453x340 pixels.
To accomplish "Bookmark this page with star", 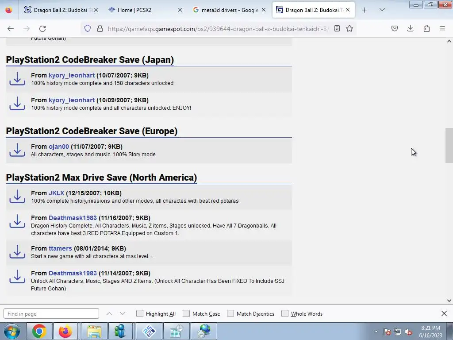I will point(349,28).
